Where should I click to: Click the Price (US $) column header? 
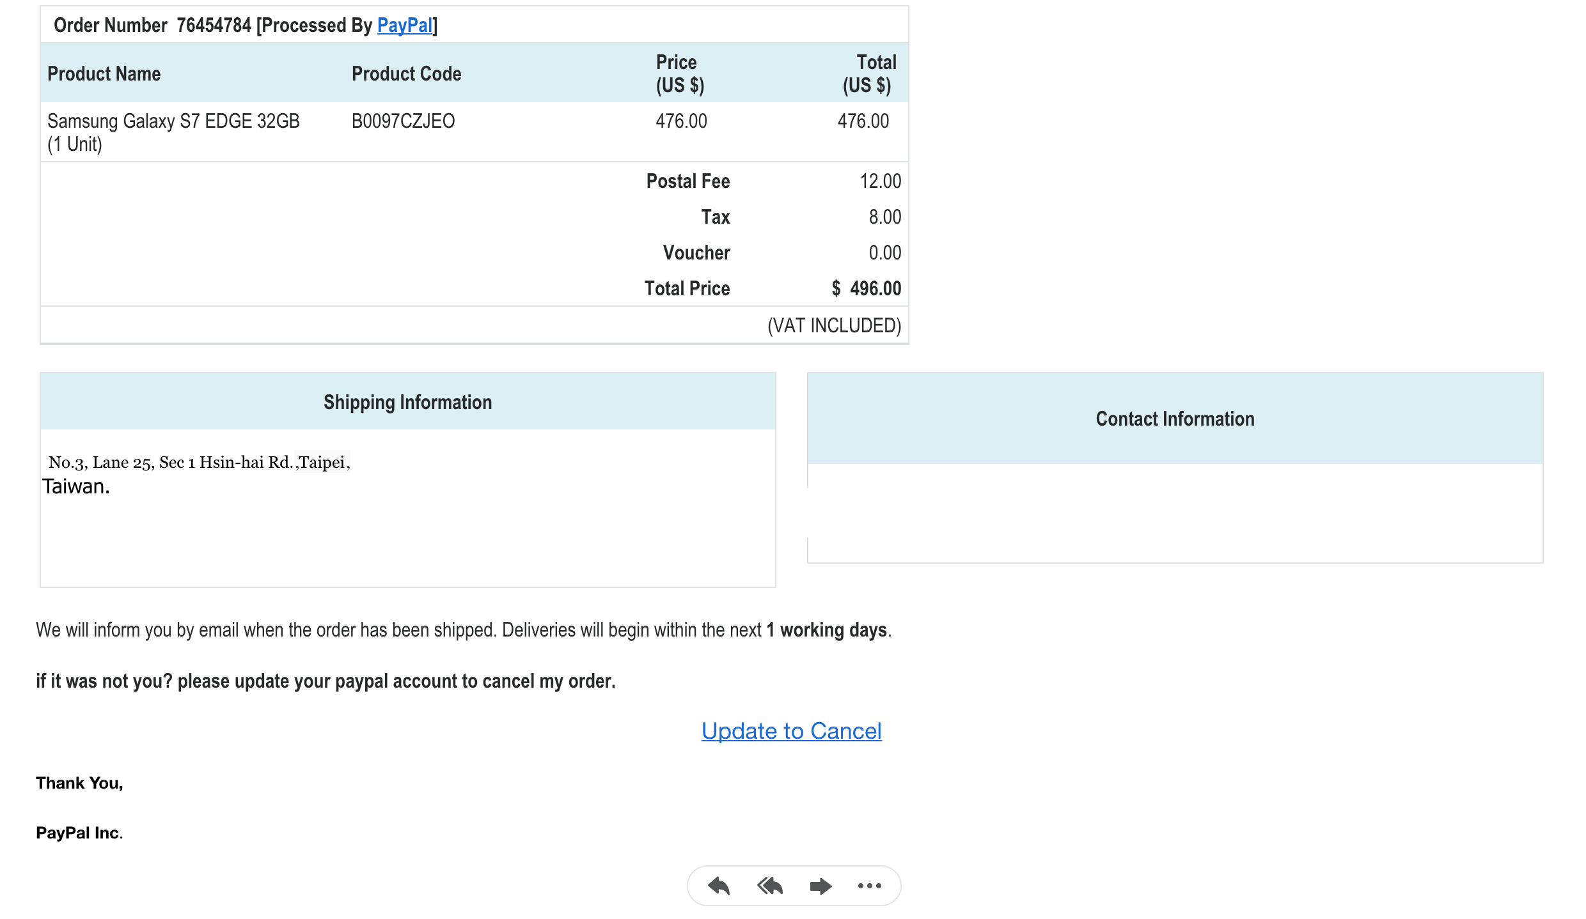pyautogui.click(x=680, y=73)
